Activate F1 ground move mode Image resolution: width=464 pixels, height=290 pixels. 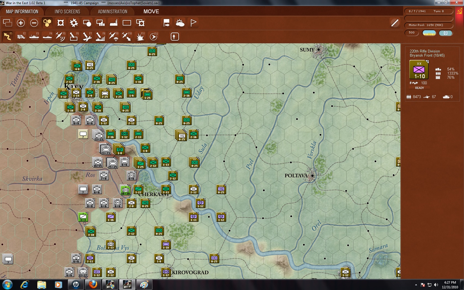point(8,36)
